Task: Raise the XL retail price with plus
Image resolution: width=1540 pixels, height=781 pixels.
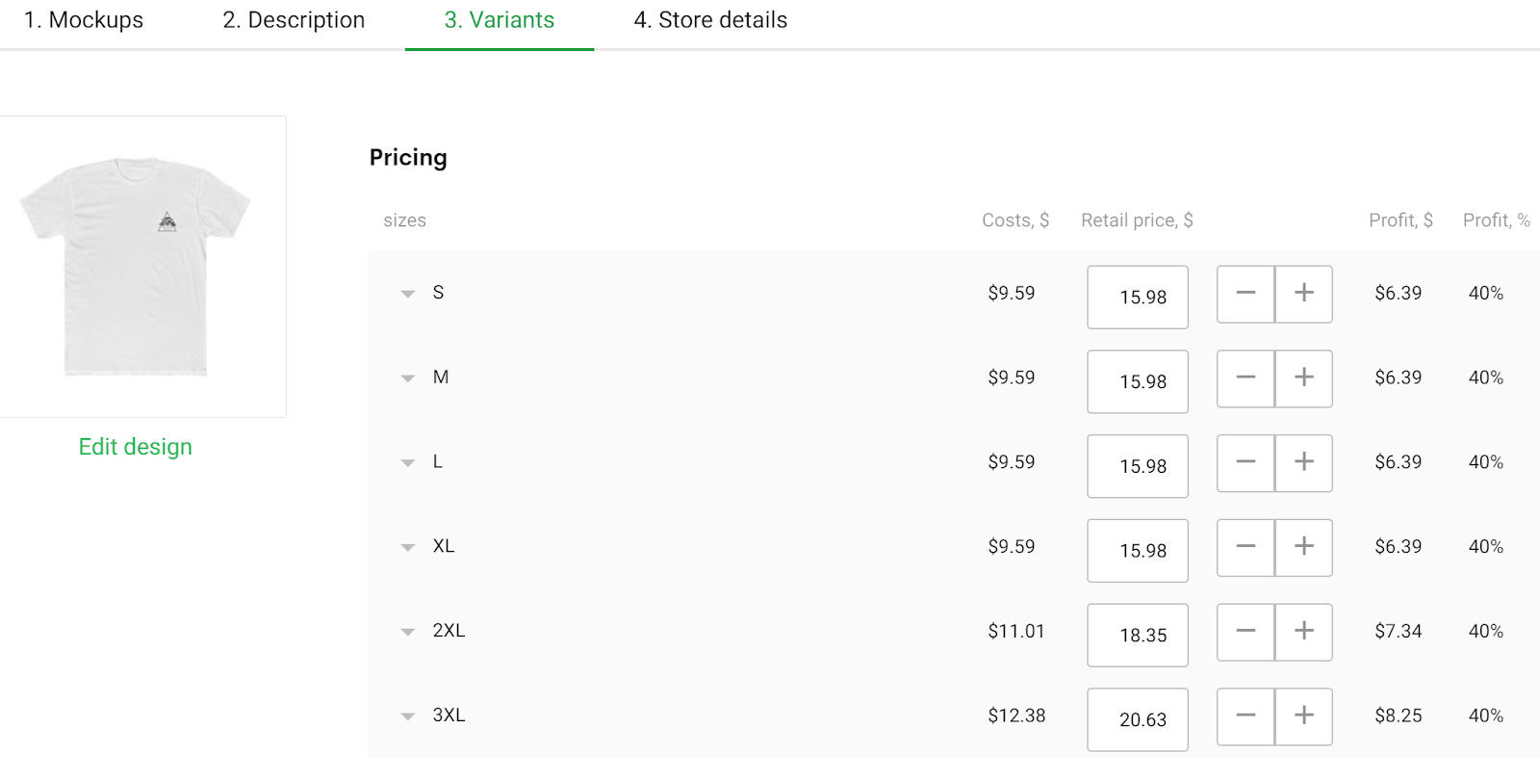Action: (1303, 547)
